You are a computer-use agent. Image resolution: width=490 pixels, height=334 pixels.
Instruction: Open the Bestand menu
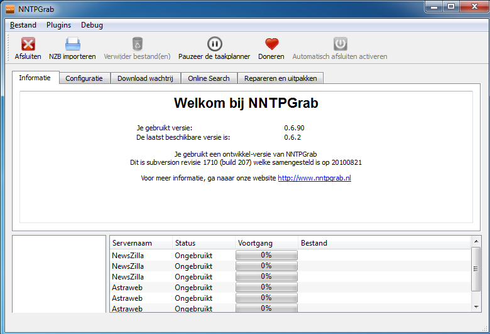(23, 25)
